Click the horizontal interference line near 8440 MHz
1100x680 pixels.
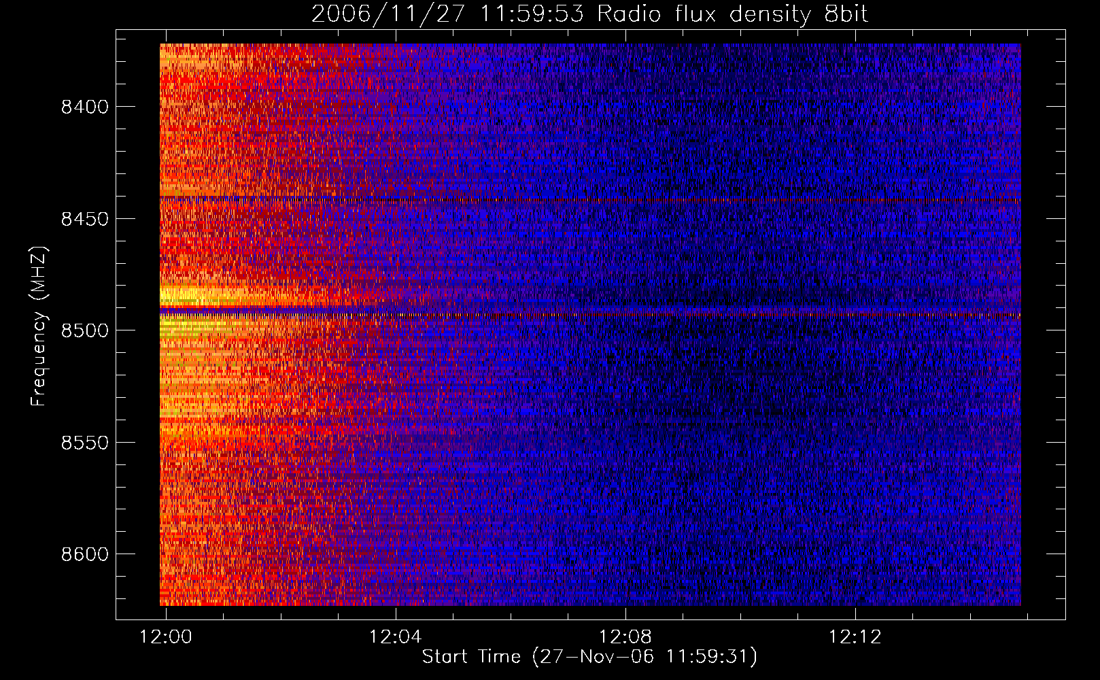click(x=590, y=200)
